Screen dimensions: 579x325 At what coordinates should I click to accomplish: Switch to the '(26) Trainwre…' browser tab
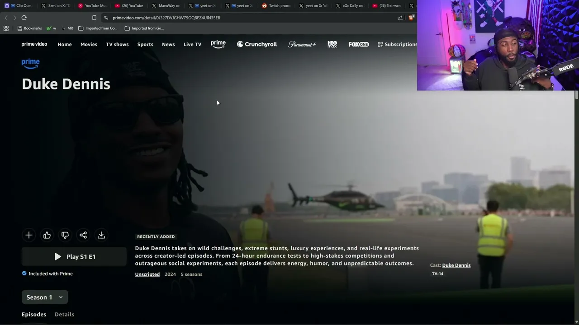[388, 5]
